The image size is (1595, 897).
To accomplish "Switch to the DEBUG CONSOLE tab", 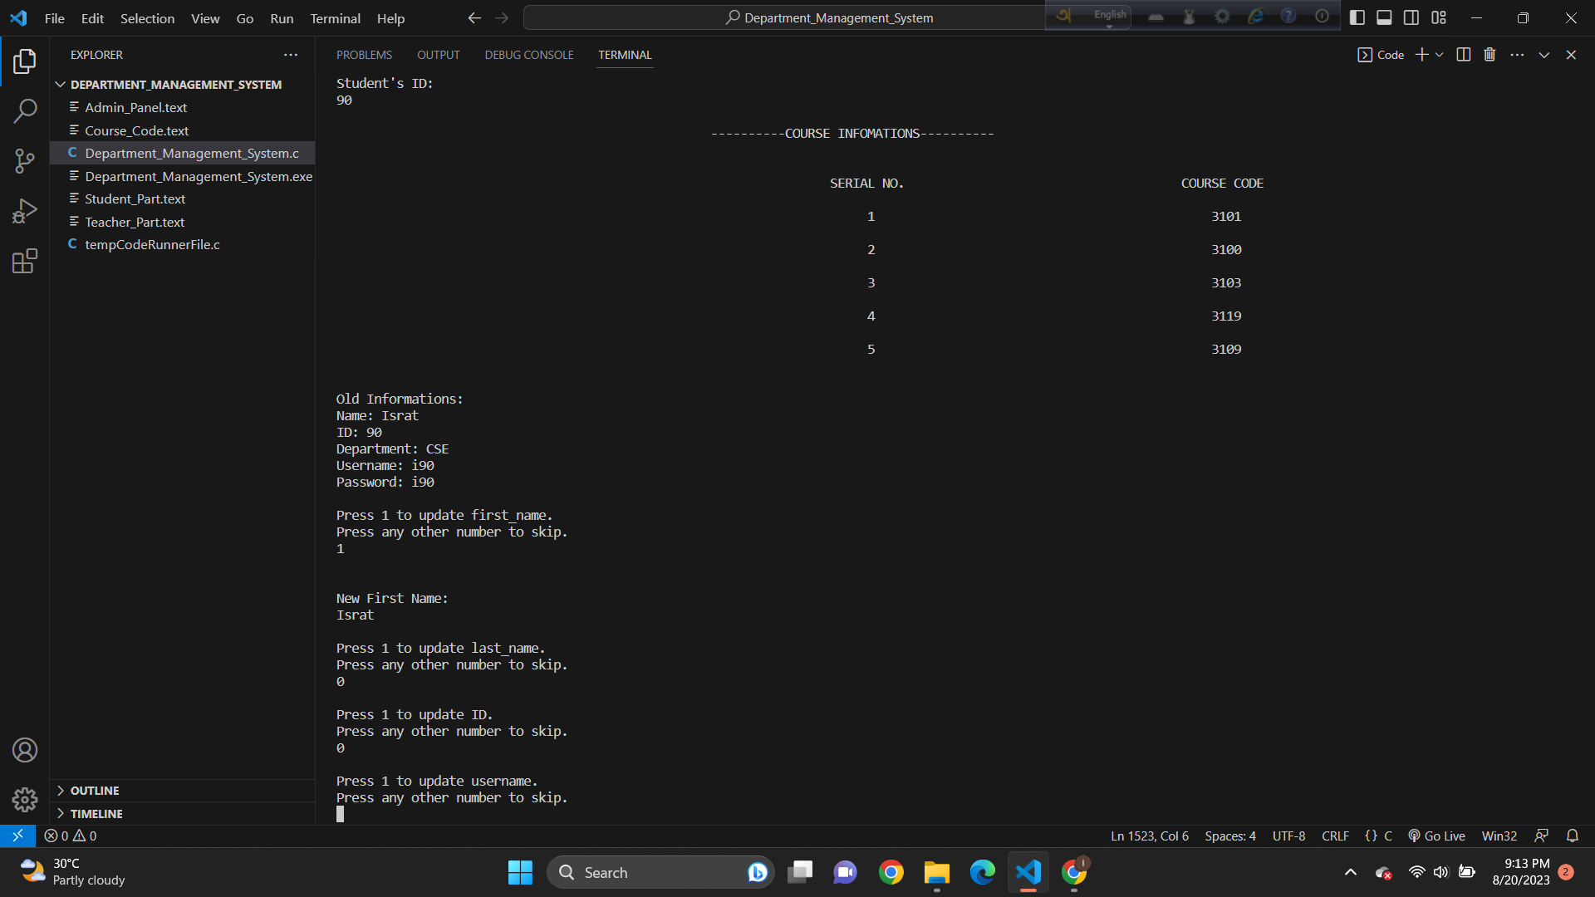I will click(x=528, y=55).
